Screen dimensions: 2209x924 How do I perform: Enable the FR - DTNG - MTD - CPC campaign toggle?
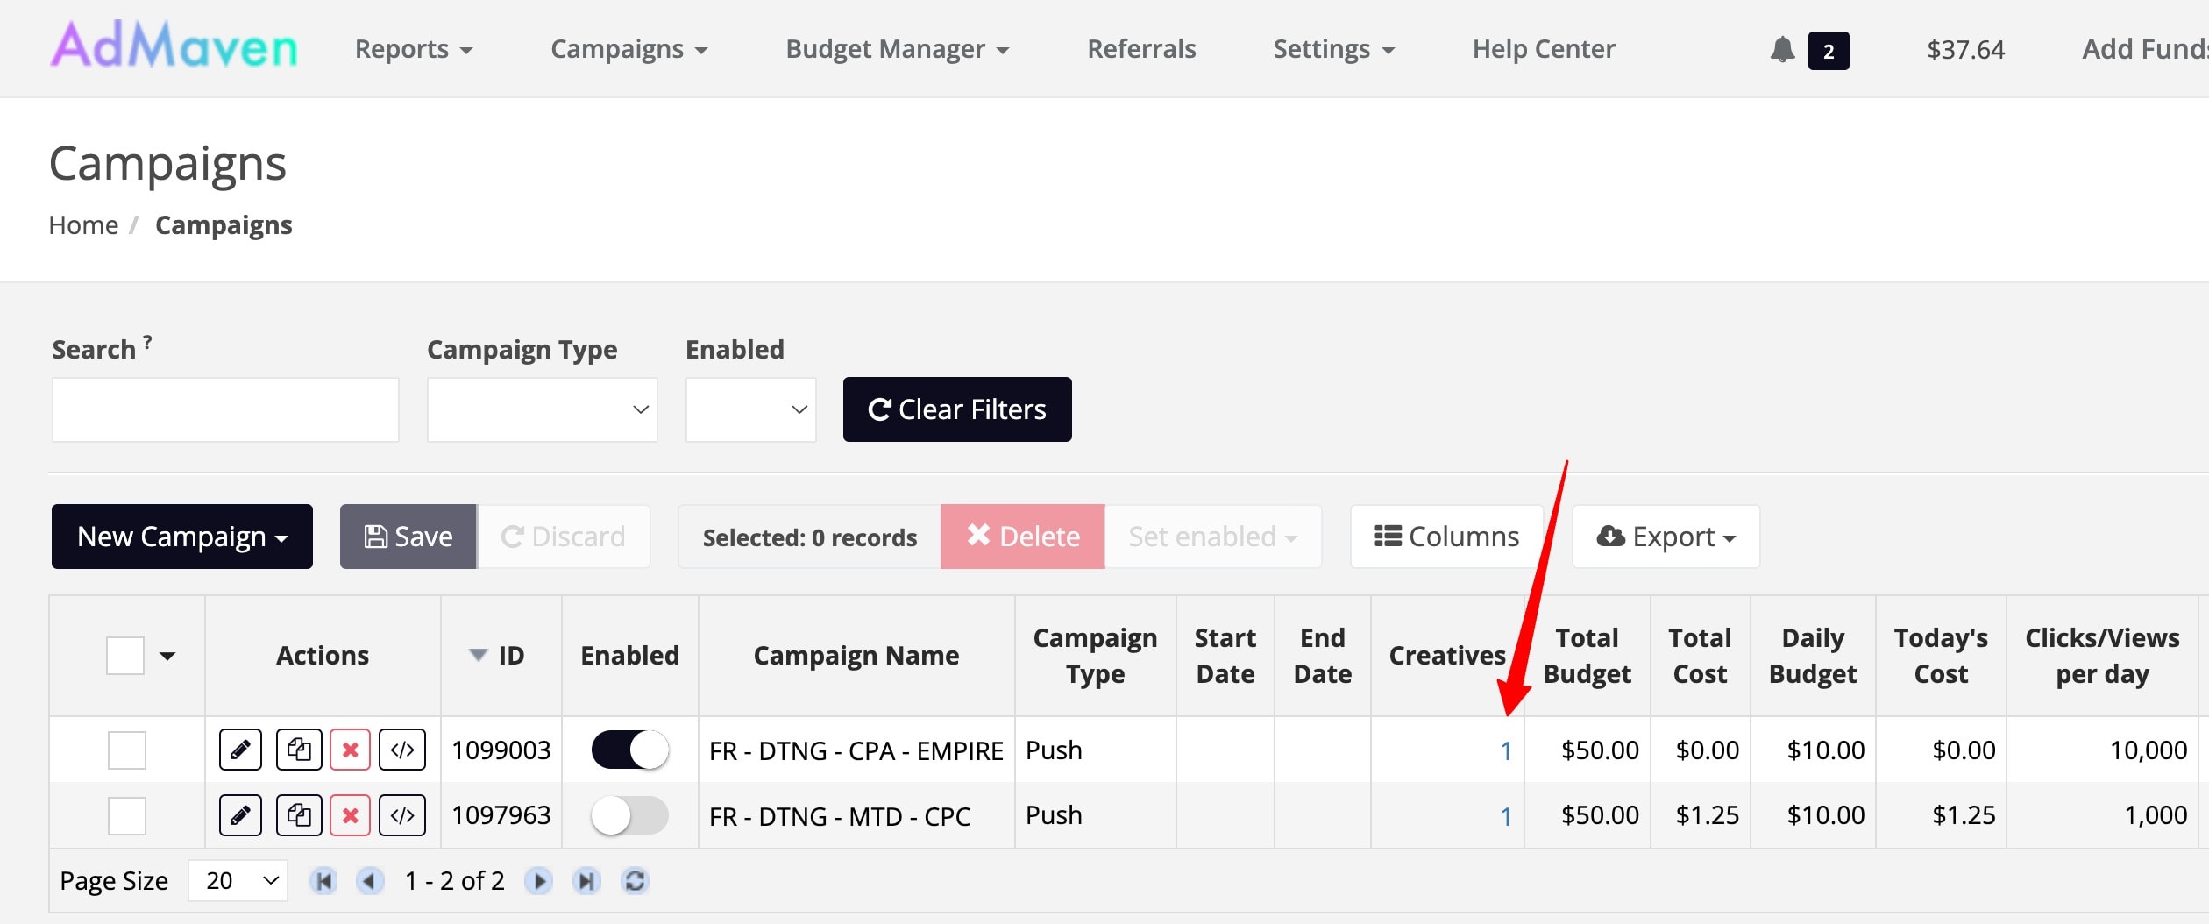coord(629,815)
